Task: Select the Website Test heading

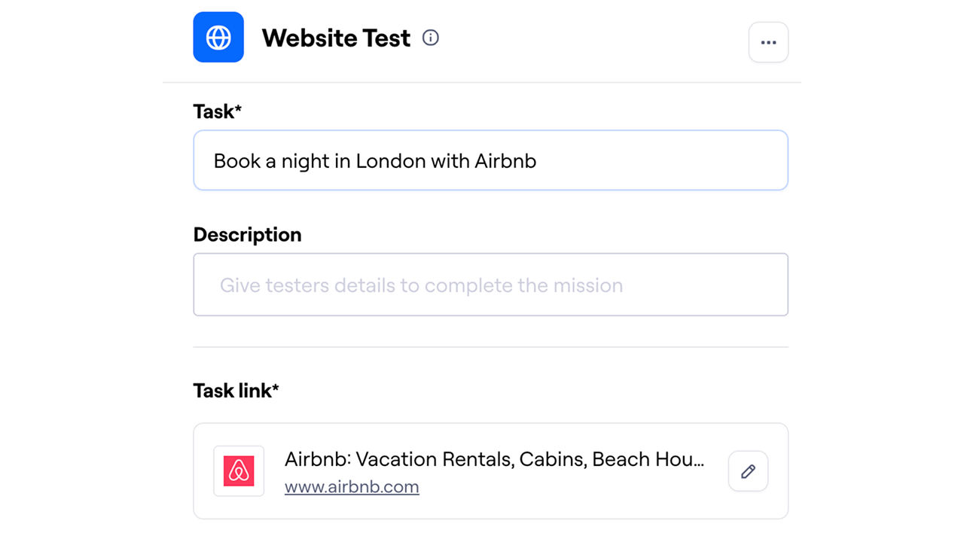Action: point(336,38)
